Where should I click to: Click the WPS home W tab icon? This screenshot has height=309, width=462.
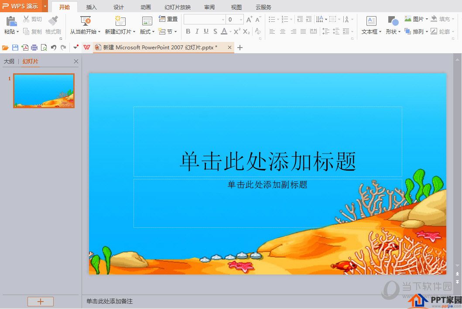pyautogui.click(x=87, y=47)
